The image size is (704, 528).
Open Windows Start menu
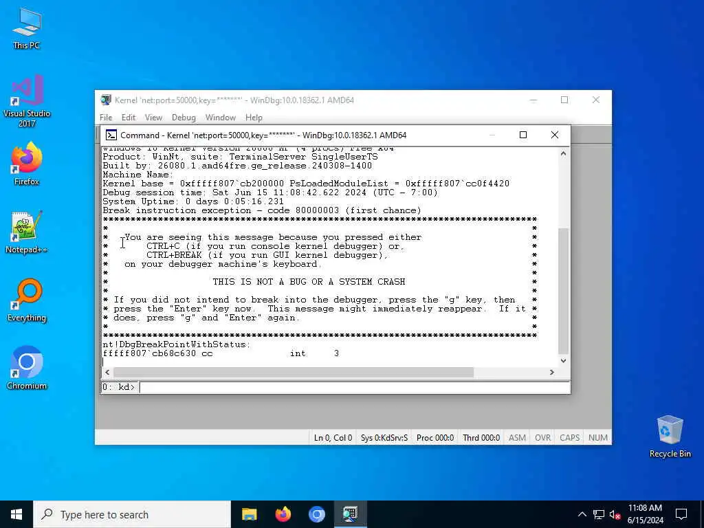[16, 514]
